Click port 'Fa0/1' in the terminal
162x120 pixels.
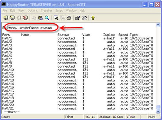click(x=7, y=38)
